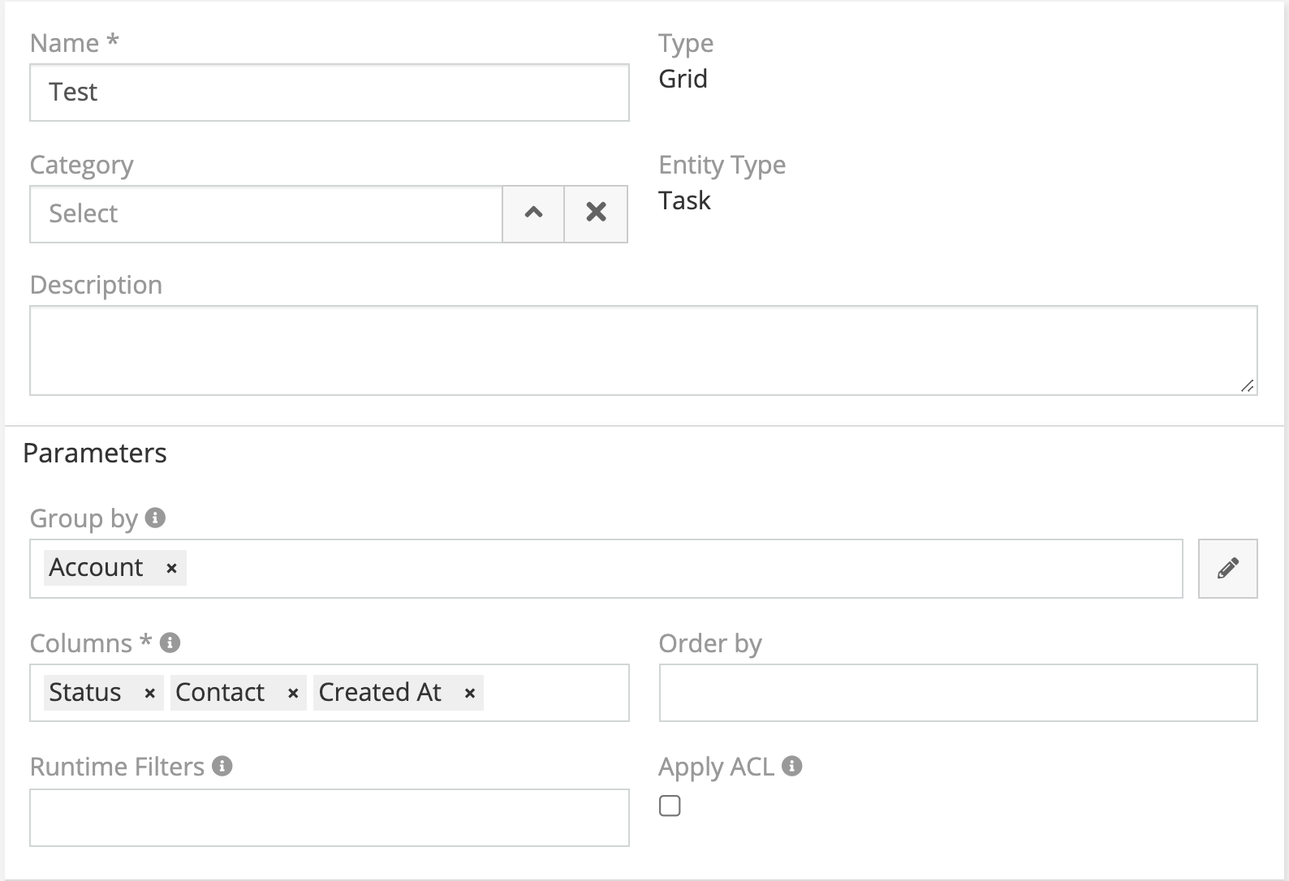Click the pencil edit icon beside Group by

(x=1227, y=568)
